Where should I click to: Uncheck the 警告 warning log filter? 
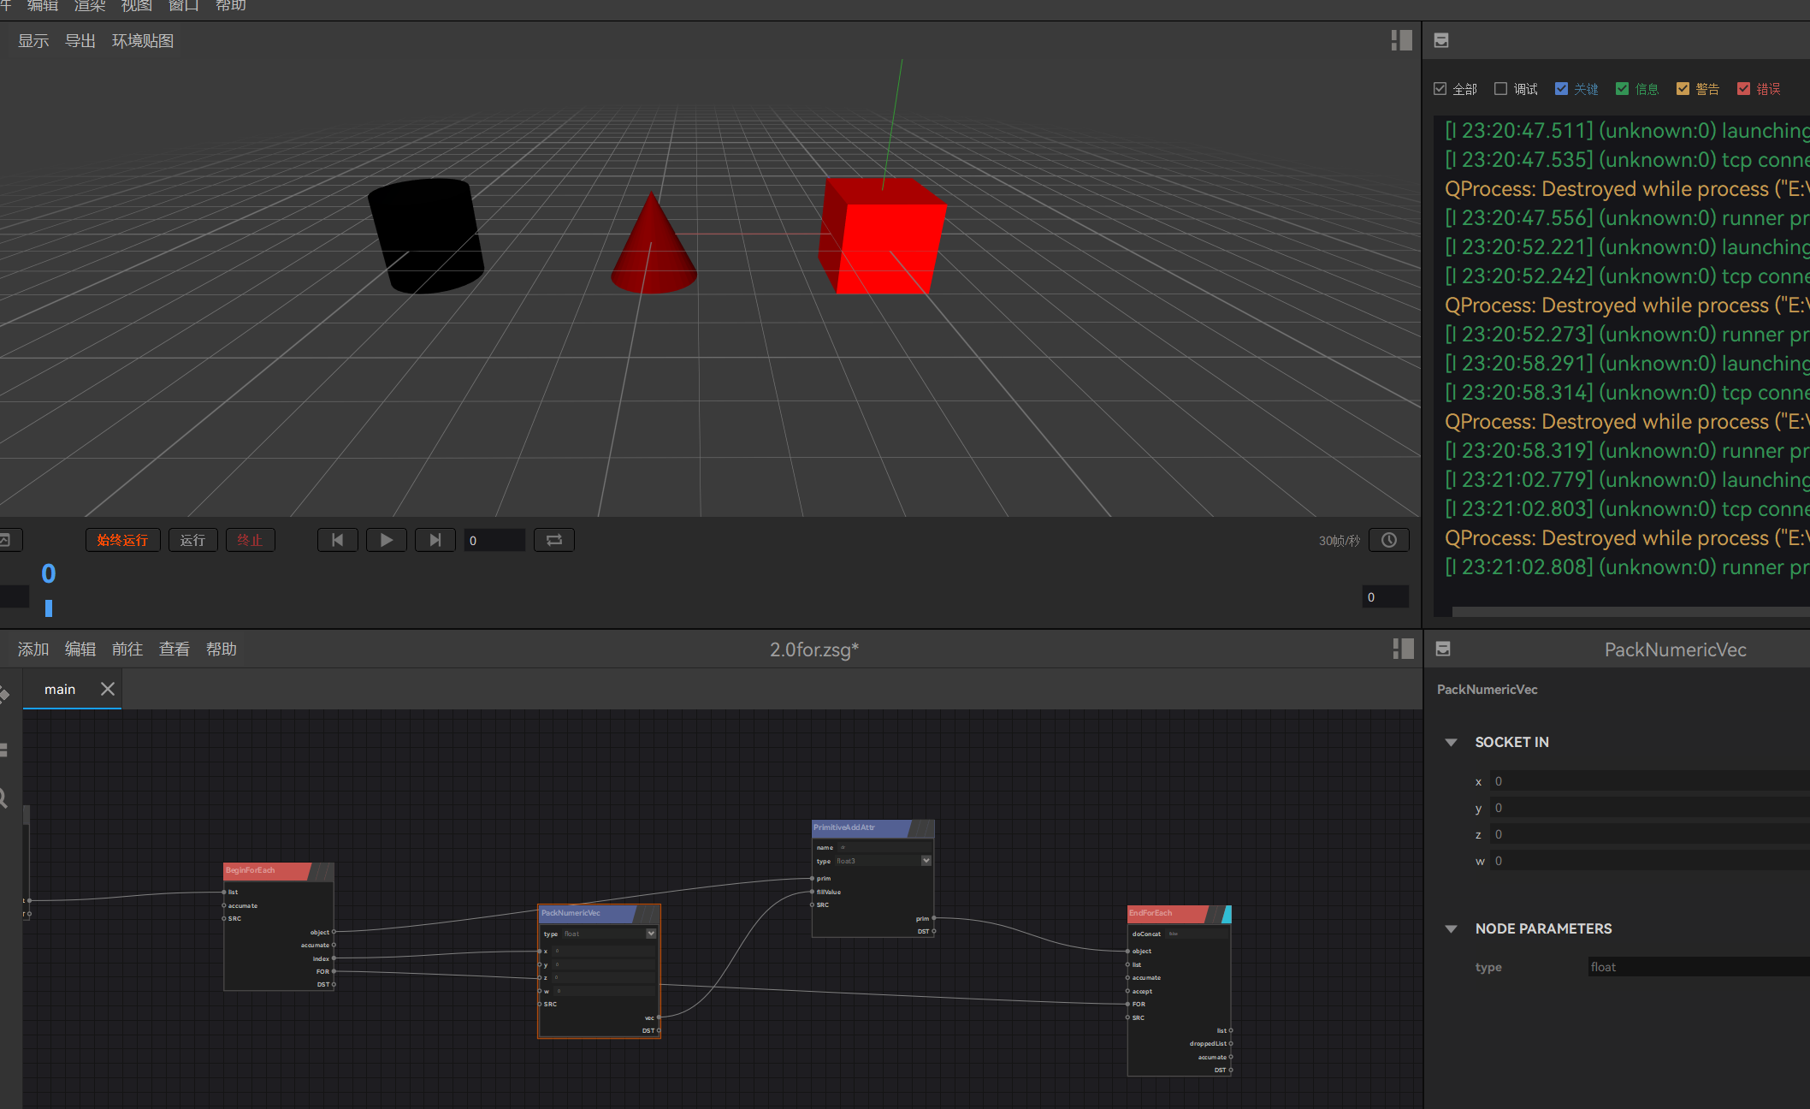(x=1683, y=89)
